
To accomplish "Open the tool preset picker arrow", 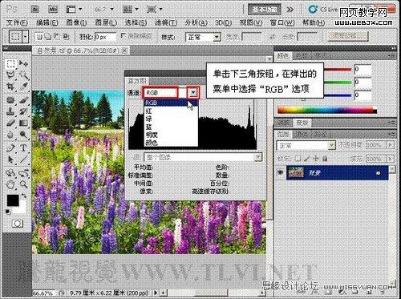I will 26,36.
